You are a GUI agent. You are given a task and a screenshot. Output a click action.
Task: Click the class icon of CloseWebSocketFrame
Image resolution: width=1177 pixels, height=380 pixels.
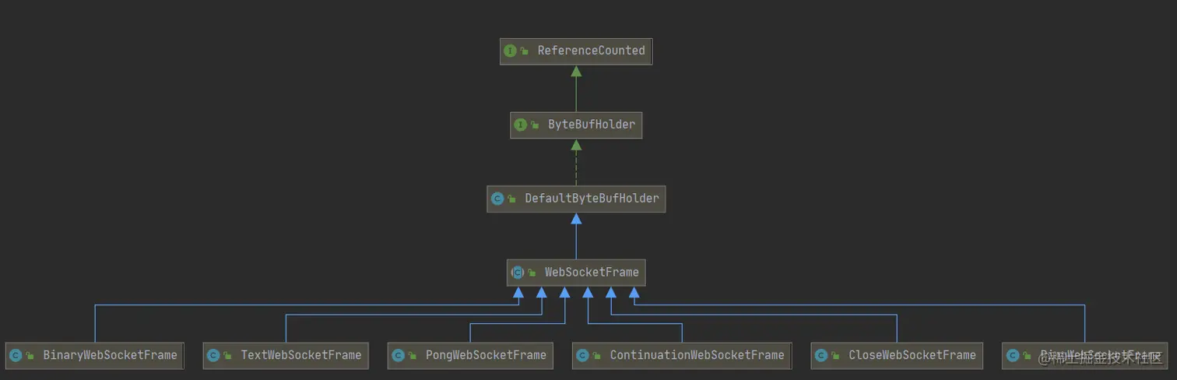tap(820, 355)
